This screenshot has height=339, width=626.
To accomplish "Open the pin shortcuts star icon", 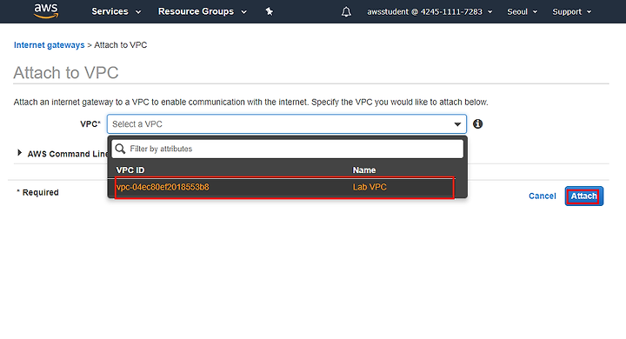I will coord(270,11).
